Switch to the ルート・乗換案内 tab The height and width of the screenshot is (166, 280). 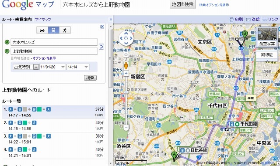pyautogui.click(x=17, y=20)
